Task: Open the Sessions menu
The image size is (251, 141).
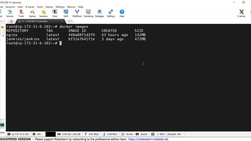Action: (x=10, y=7)
